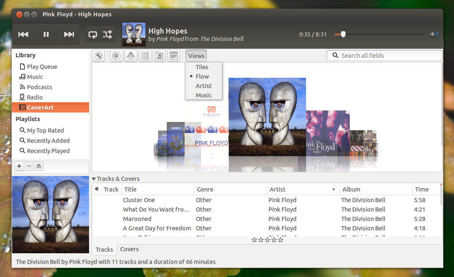Skip to the next track
The height and width of the screenshot is (277, 454).
[x=69, y=34]
